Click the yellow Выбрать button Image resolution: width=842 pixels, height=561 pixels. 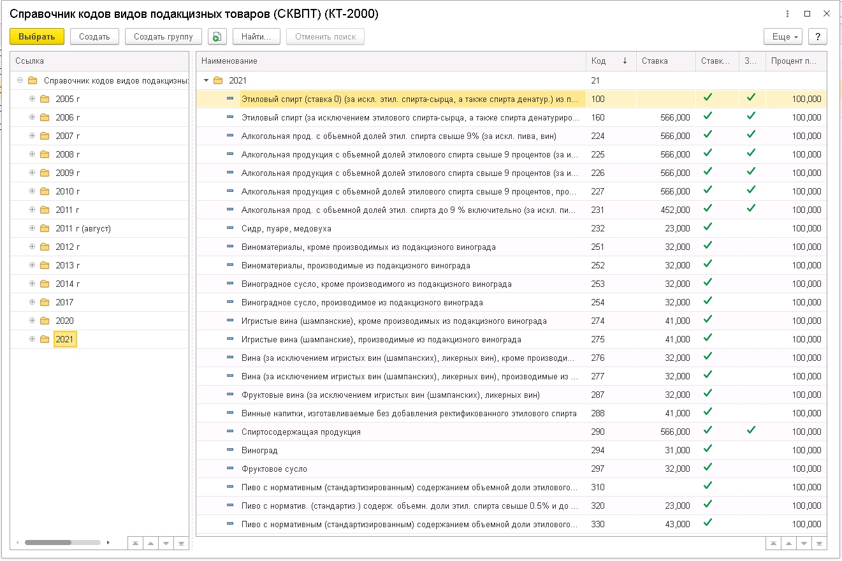point(37,36)
